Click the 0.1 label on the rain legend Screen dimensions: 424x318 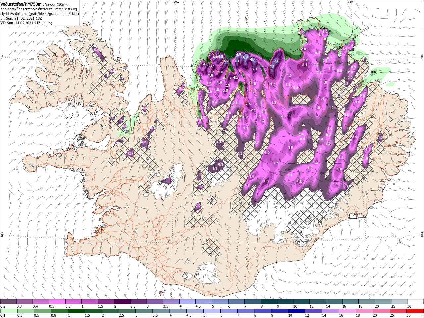[3, 316]
